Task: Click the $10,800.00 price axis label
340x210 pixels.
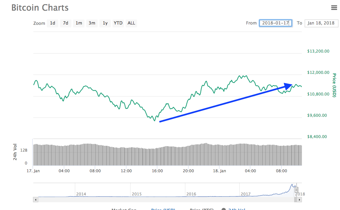Action: coord(318,94)
